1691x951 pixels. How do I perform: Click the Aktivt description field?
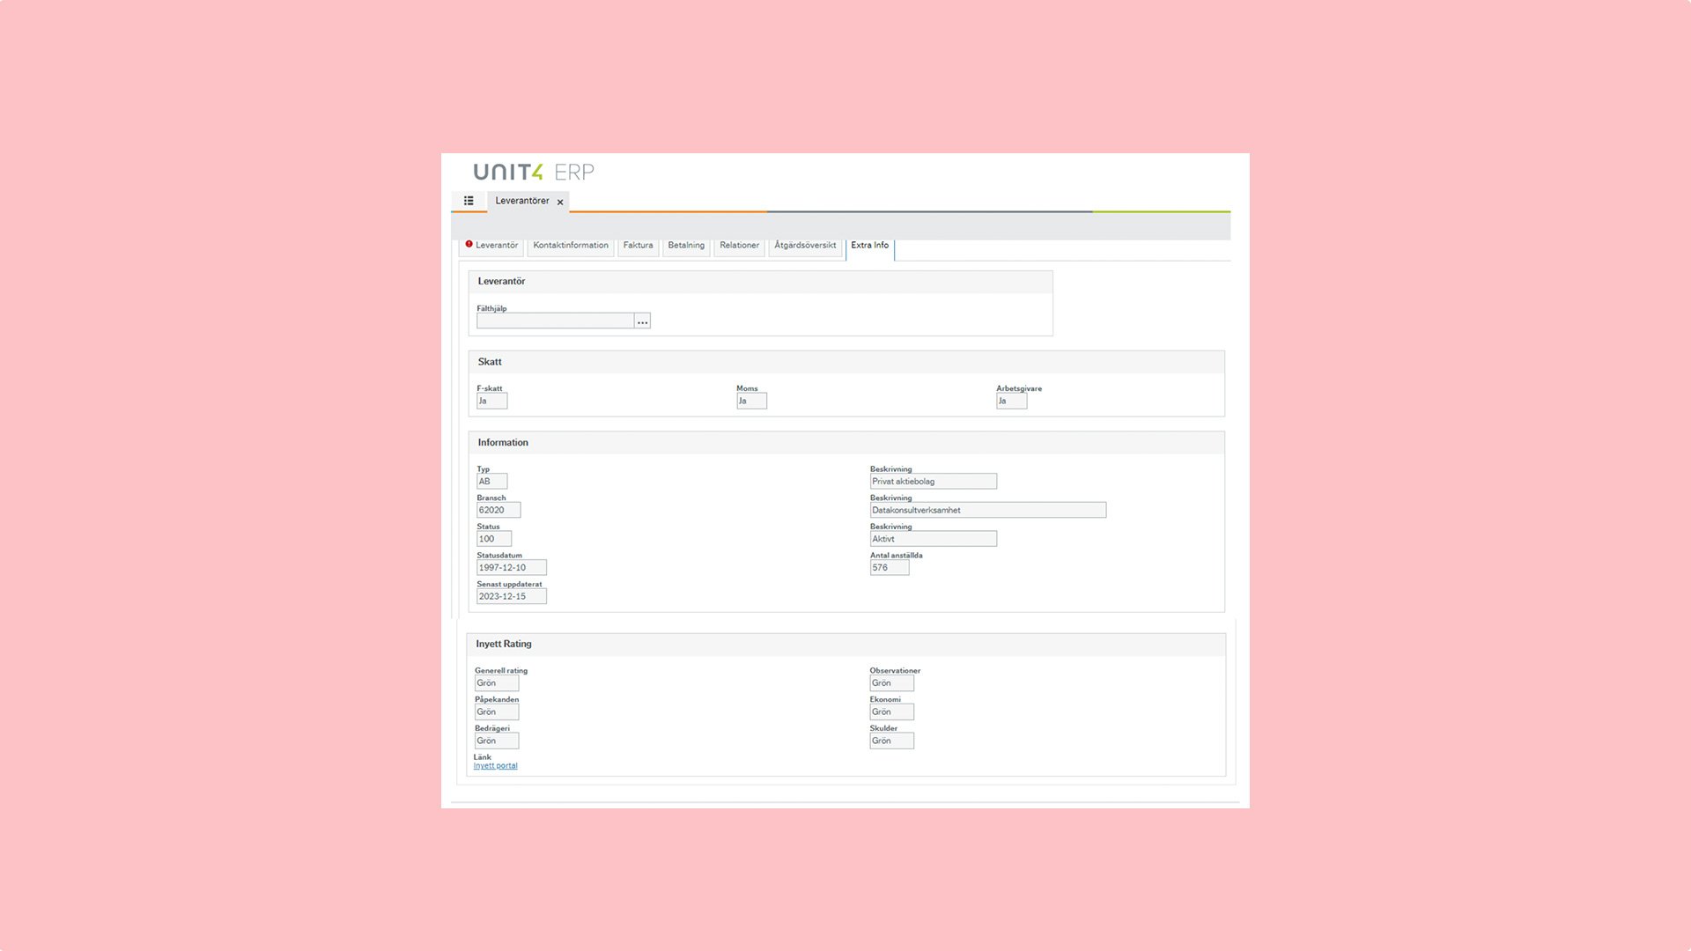tap(933, 539)
